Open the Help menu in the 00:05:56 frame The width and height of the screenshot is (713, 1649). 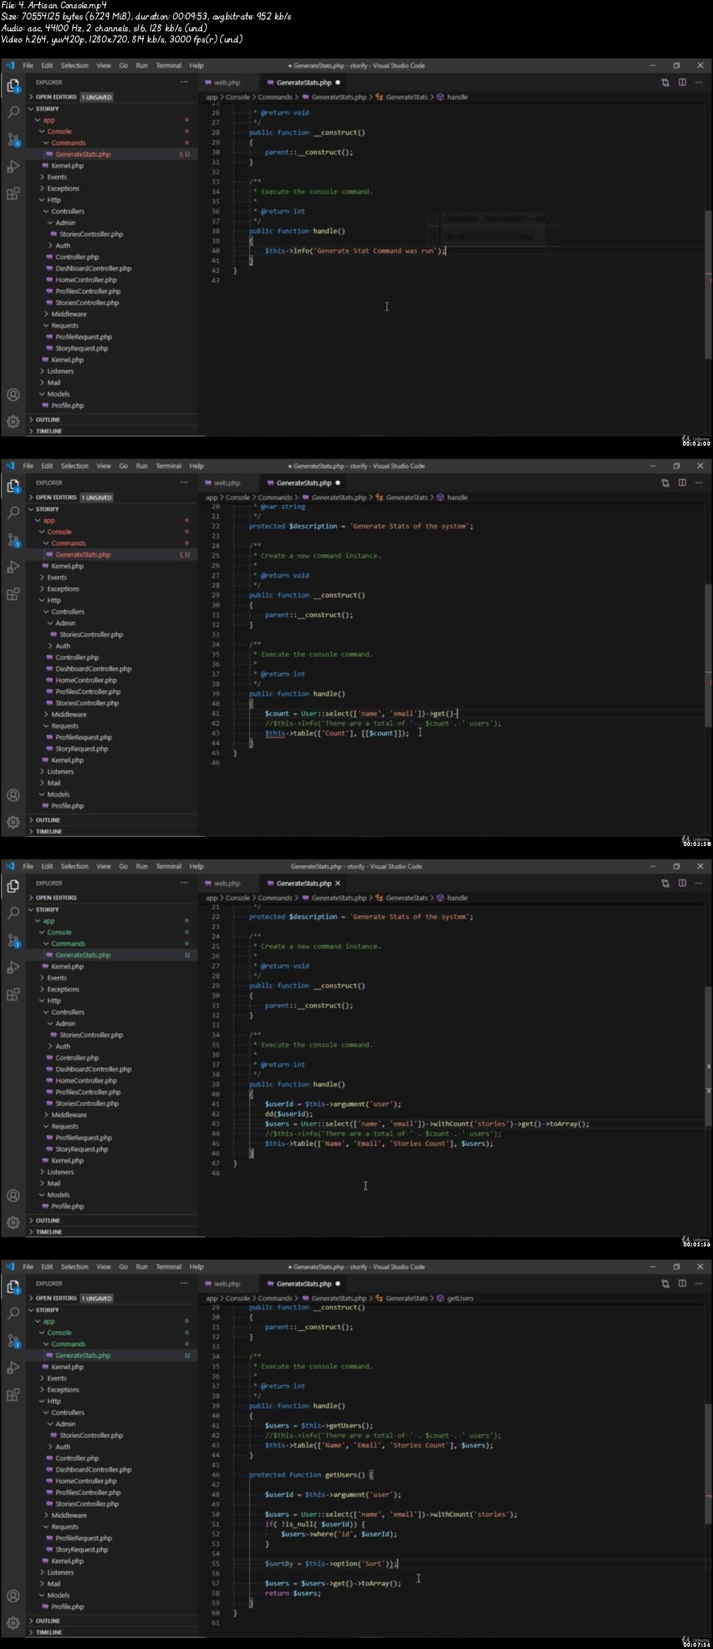197,866
